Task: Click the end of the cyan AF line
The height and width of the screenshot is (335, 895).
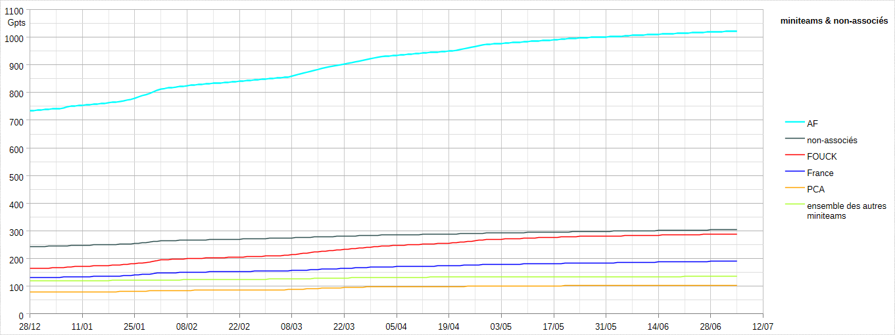Action: point(736,31)
